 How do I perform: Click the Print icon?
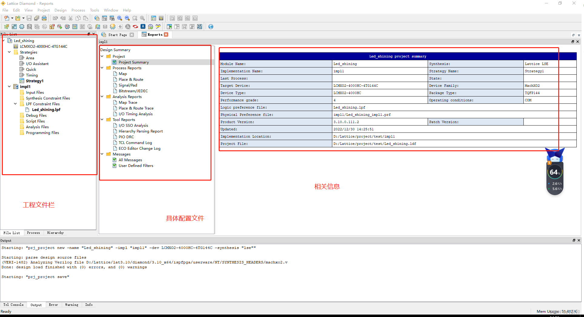(44, 18)
